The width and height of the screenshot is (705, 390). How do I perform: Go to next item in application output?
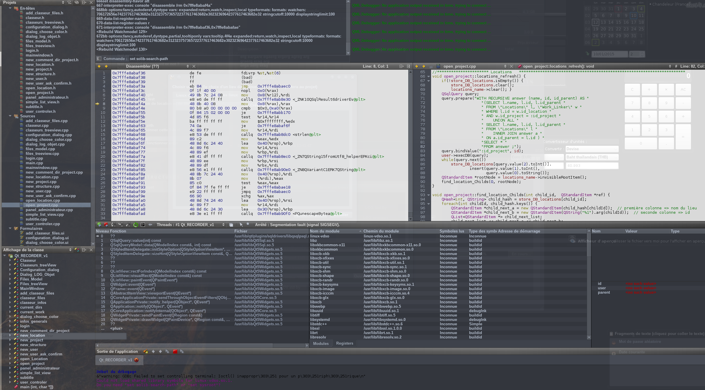click(160, 351)
